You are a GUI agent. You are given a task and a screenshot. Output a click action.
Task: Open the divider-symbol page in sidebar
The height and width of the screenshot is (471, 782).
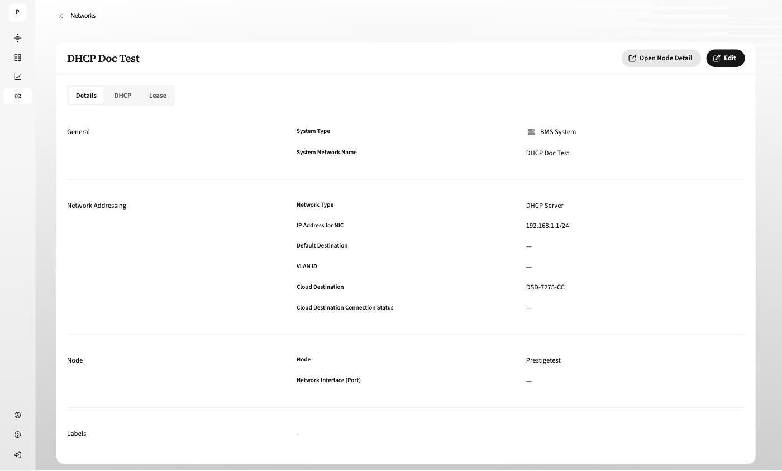[x=17, y=38]
